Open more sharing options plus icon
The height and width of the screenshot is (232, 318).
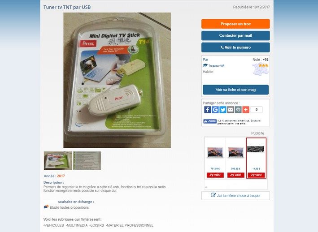tap(246, 110)
